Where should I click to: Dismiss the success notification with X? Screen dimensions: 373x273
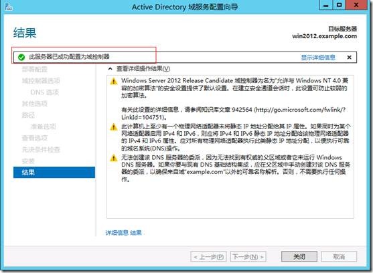[349, 58]
